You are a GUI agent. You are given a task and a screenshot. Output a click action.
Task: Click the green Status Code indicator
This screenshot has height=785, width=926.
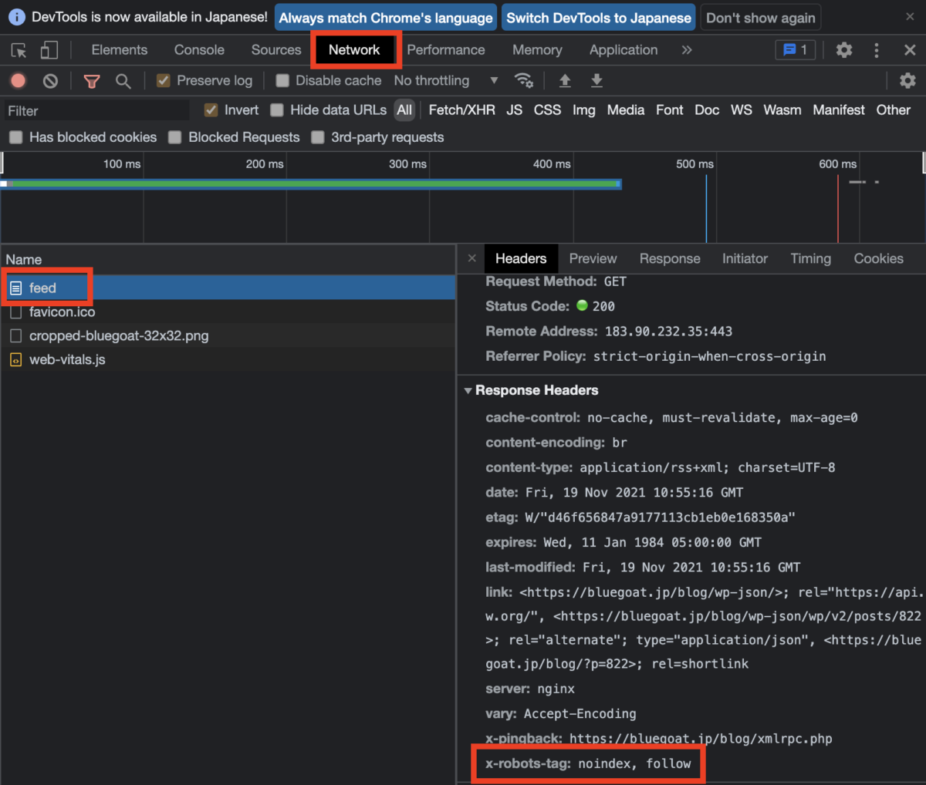coord(584,306)
